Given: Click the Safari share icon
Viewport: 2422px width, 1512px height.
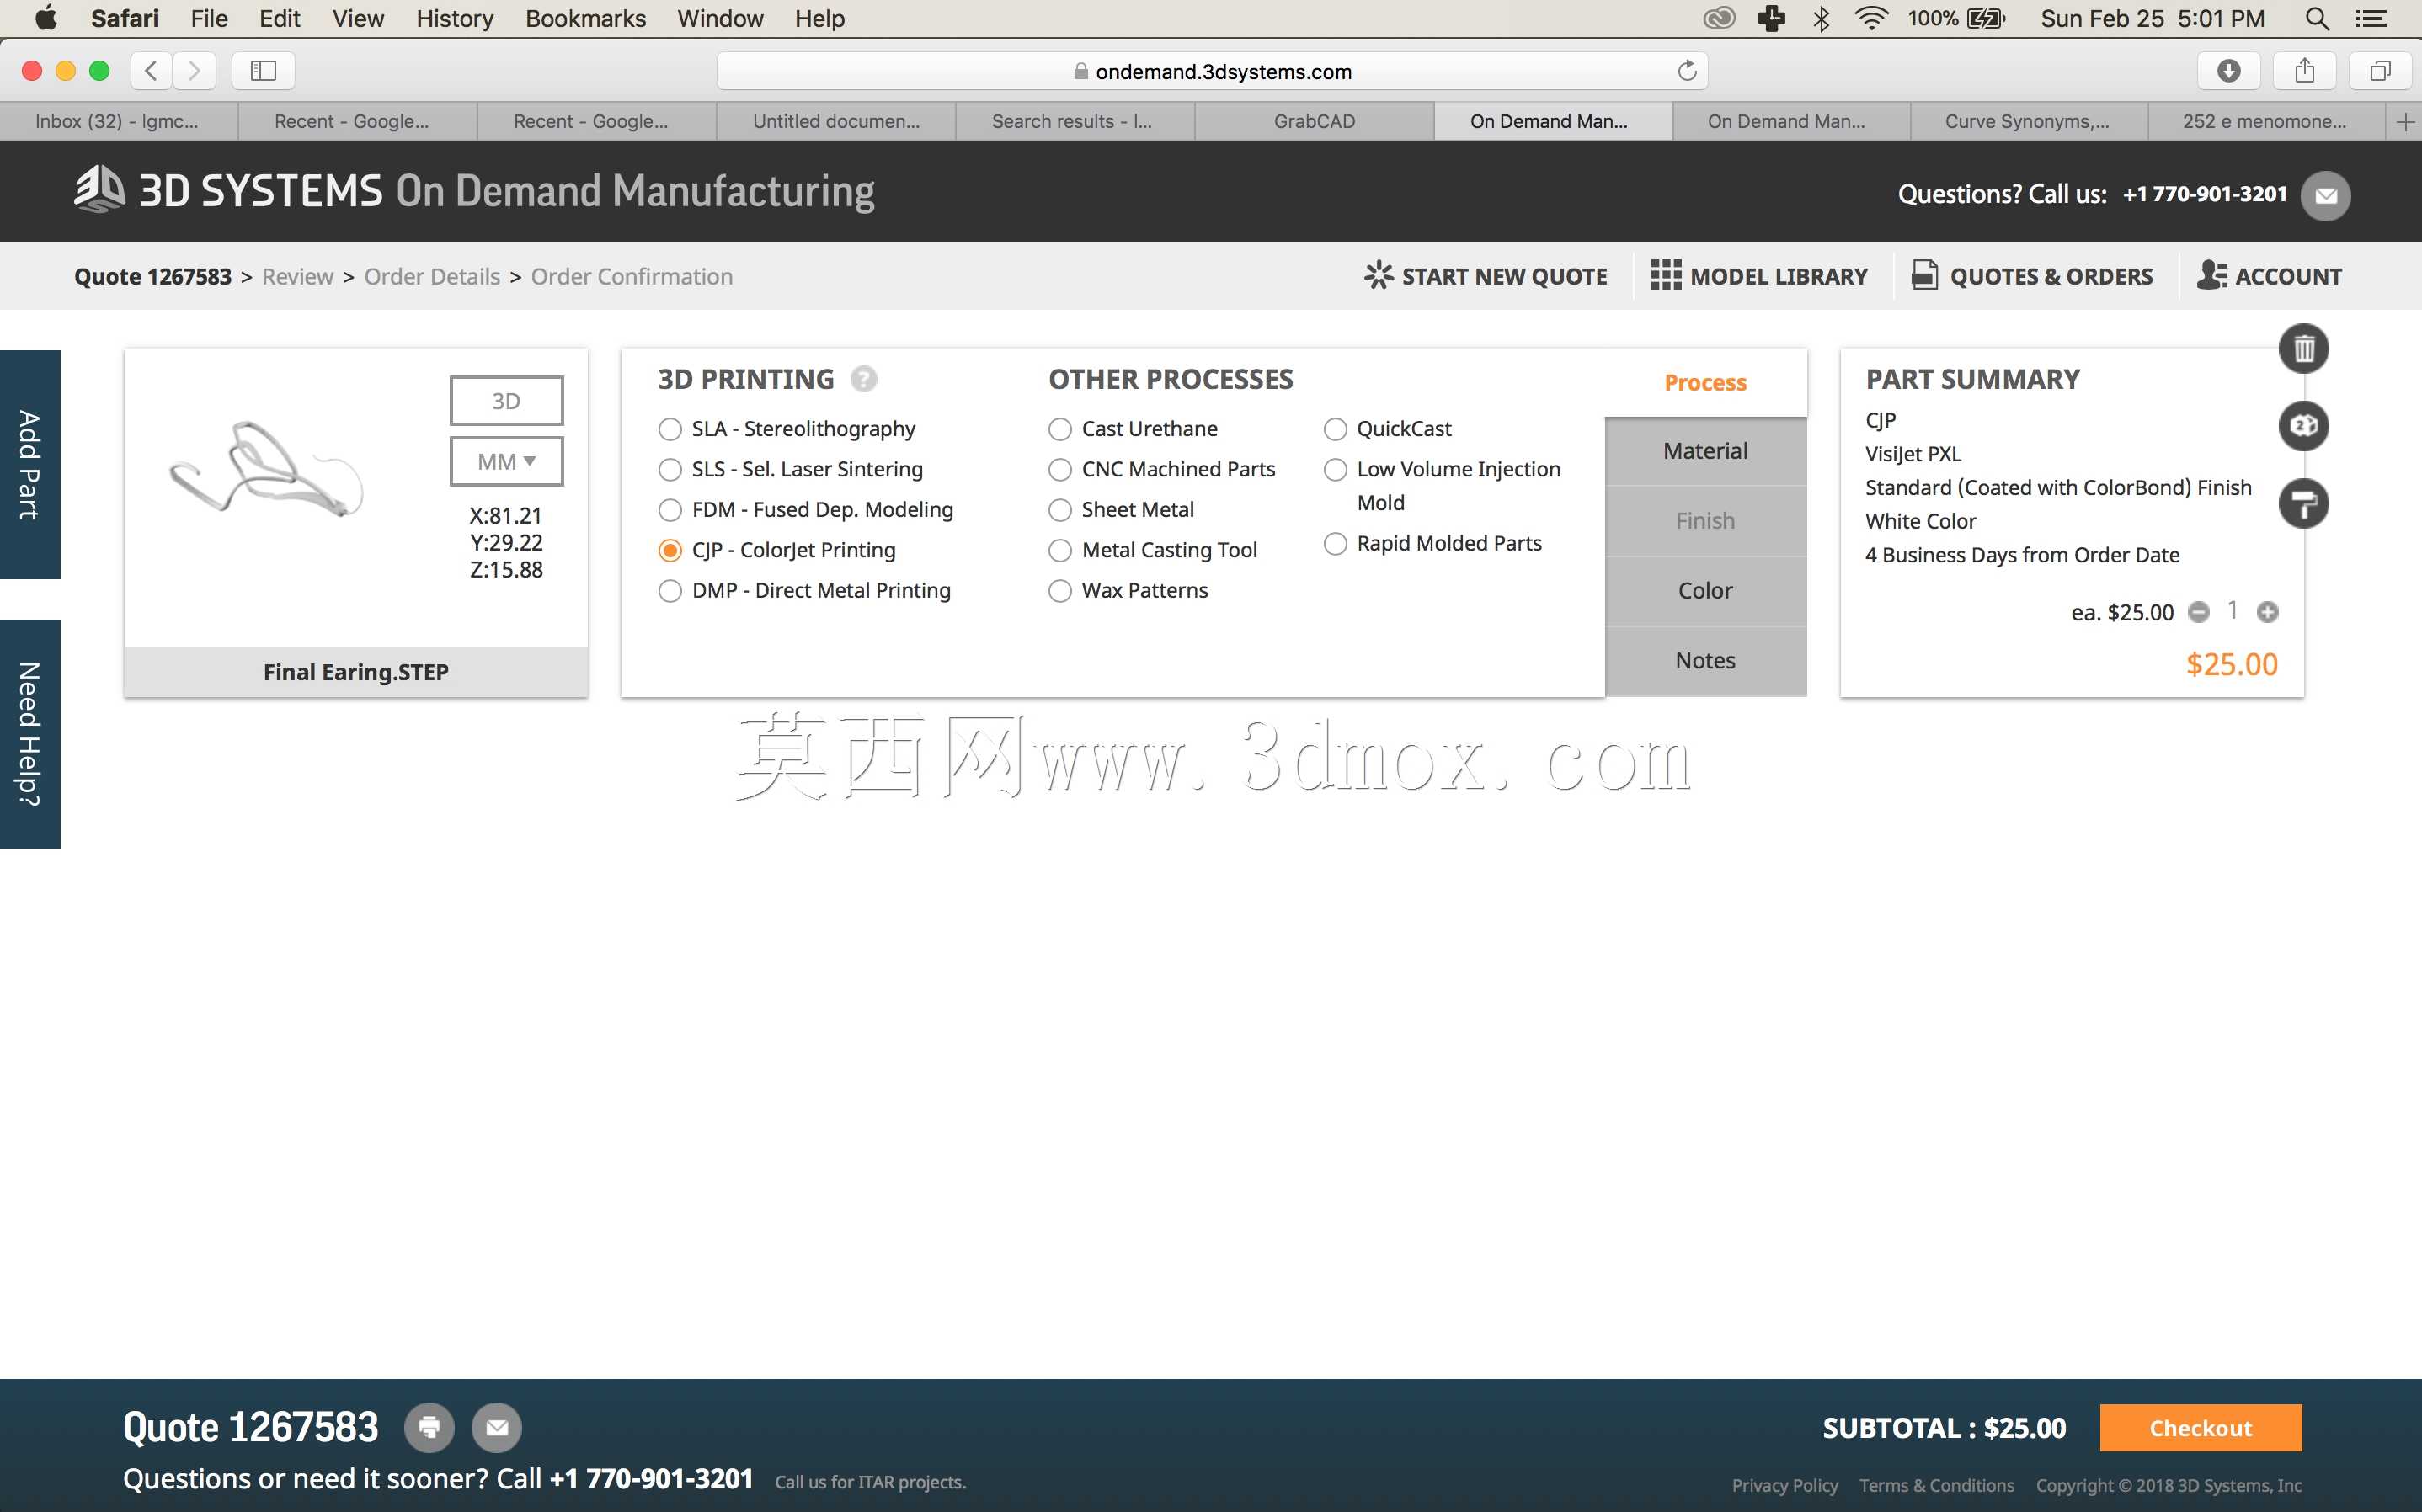Looking at the screenshot, I should point(2304,71).
